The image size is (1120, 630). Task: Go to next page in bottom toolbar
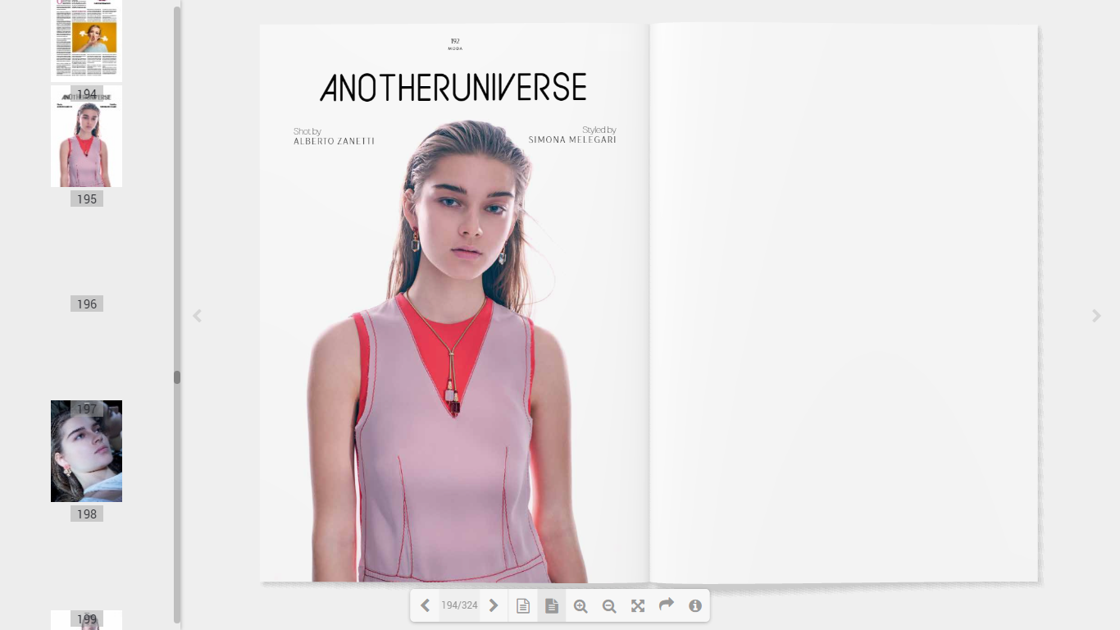point(494,606)
